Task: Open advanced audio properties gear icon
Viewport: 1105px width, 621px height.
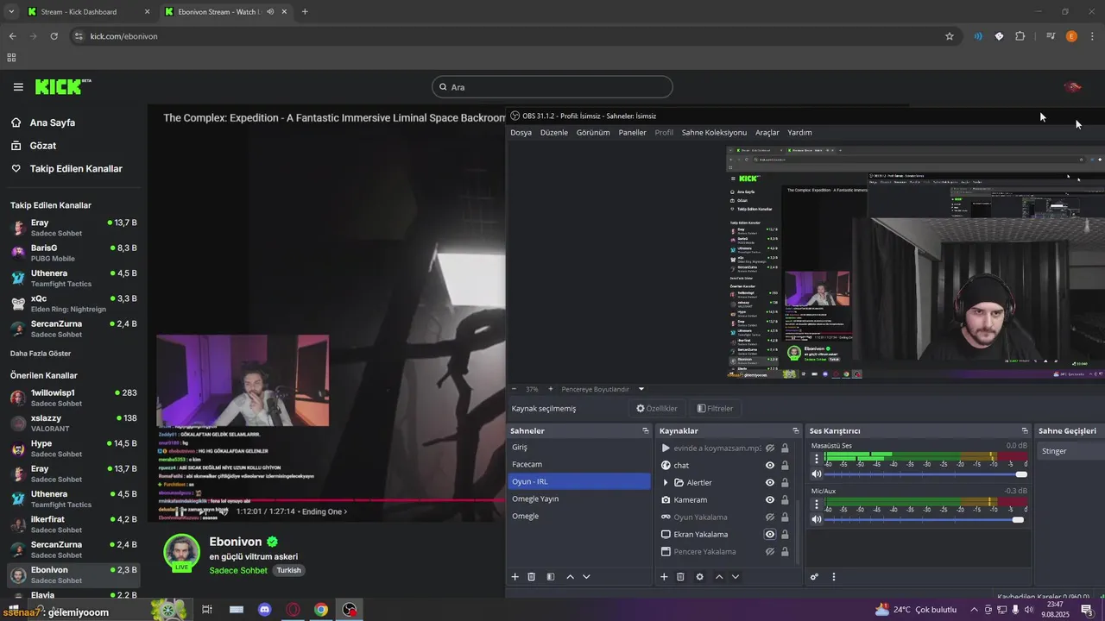Action: 814,577
